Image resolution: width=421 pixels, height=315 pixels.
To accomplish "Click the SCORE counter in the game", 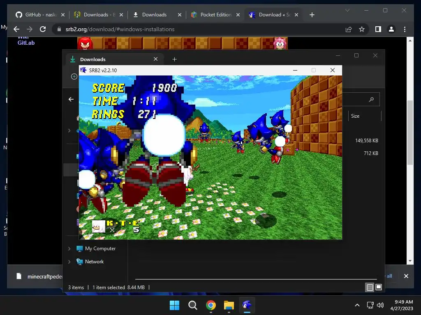I will pos(134,88).
